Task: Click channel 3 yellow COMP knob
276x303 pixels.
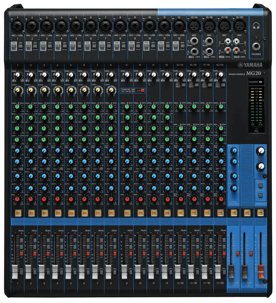Action: (x=44, y=90)
